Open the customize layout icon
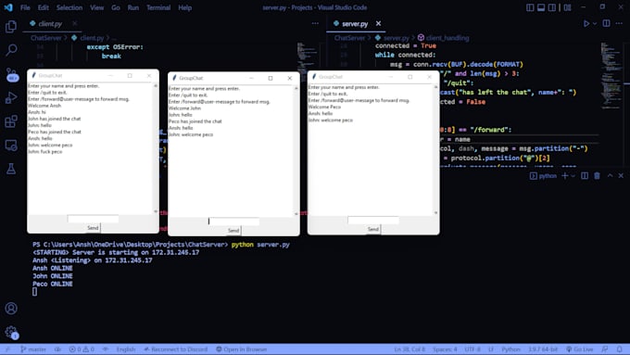 click(x=567, y=7)
